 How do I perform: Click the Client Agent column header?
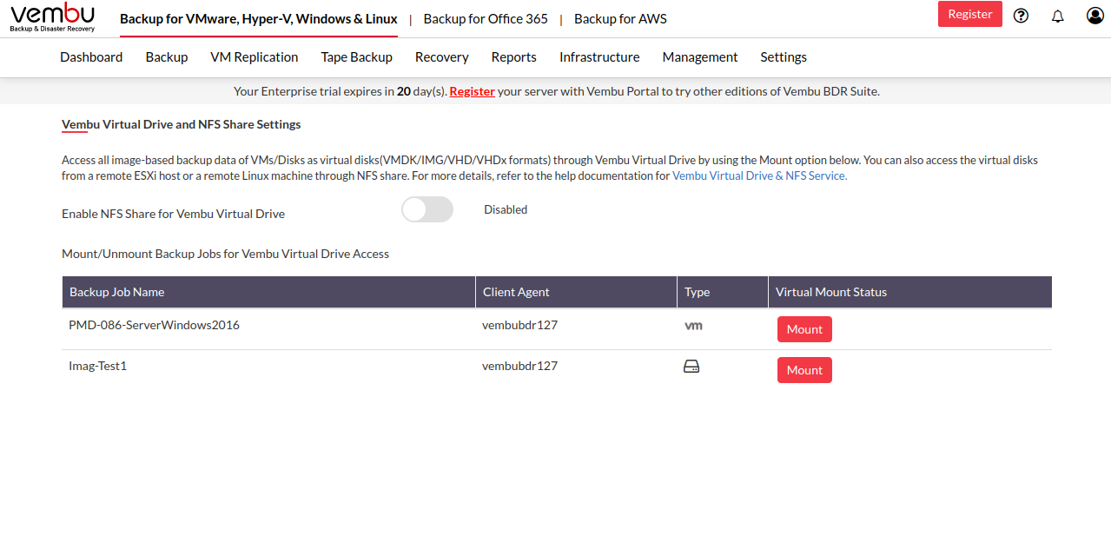tap(577, 292)
